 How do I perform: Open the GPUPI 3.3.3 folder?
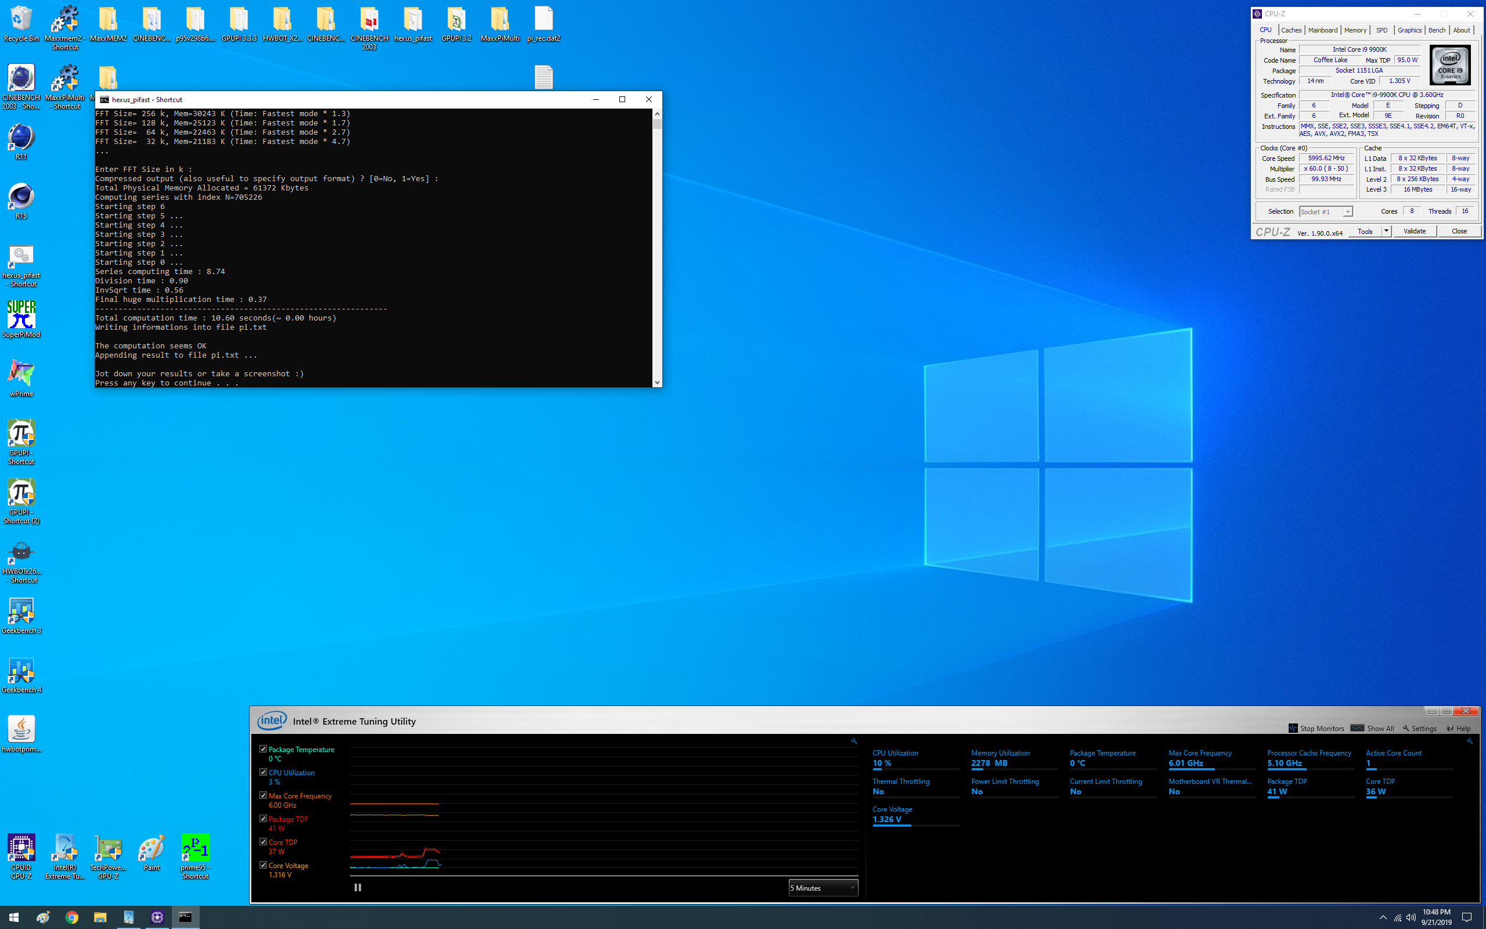point(239,24)
